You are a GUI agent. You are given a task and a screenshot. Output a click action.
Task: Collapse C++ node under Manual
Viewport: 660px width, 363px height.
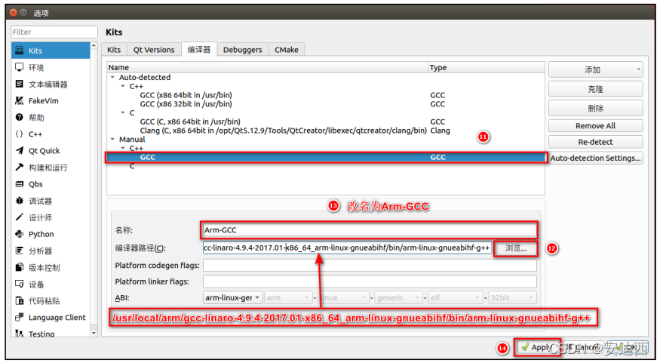point(123,148)
